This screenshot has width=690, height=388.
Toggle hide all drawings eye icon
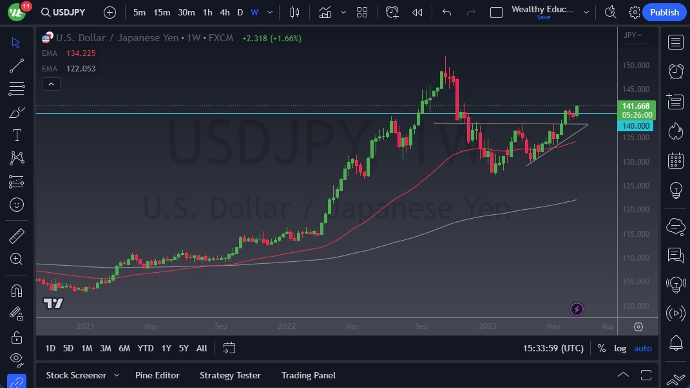coord(17,360)
